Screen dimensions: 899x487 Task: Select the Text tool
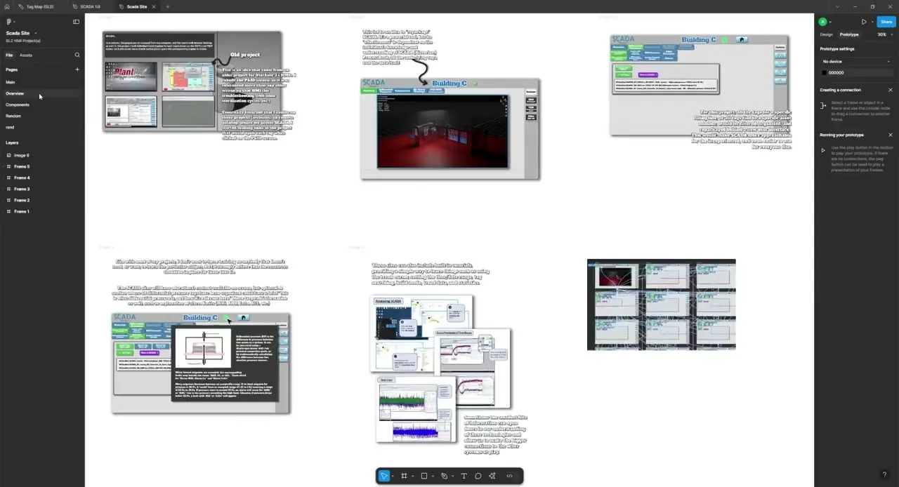coord(464,476)
